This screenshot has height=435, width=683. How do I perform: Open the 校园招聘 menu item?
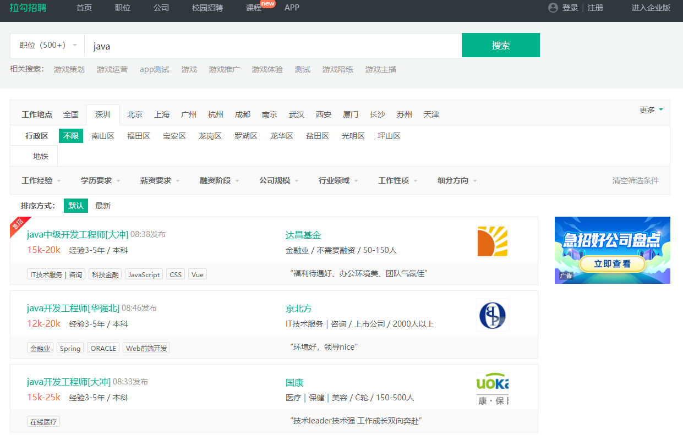[x=207, y=8]
